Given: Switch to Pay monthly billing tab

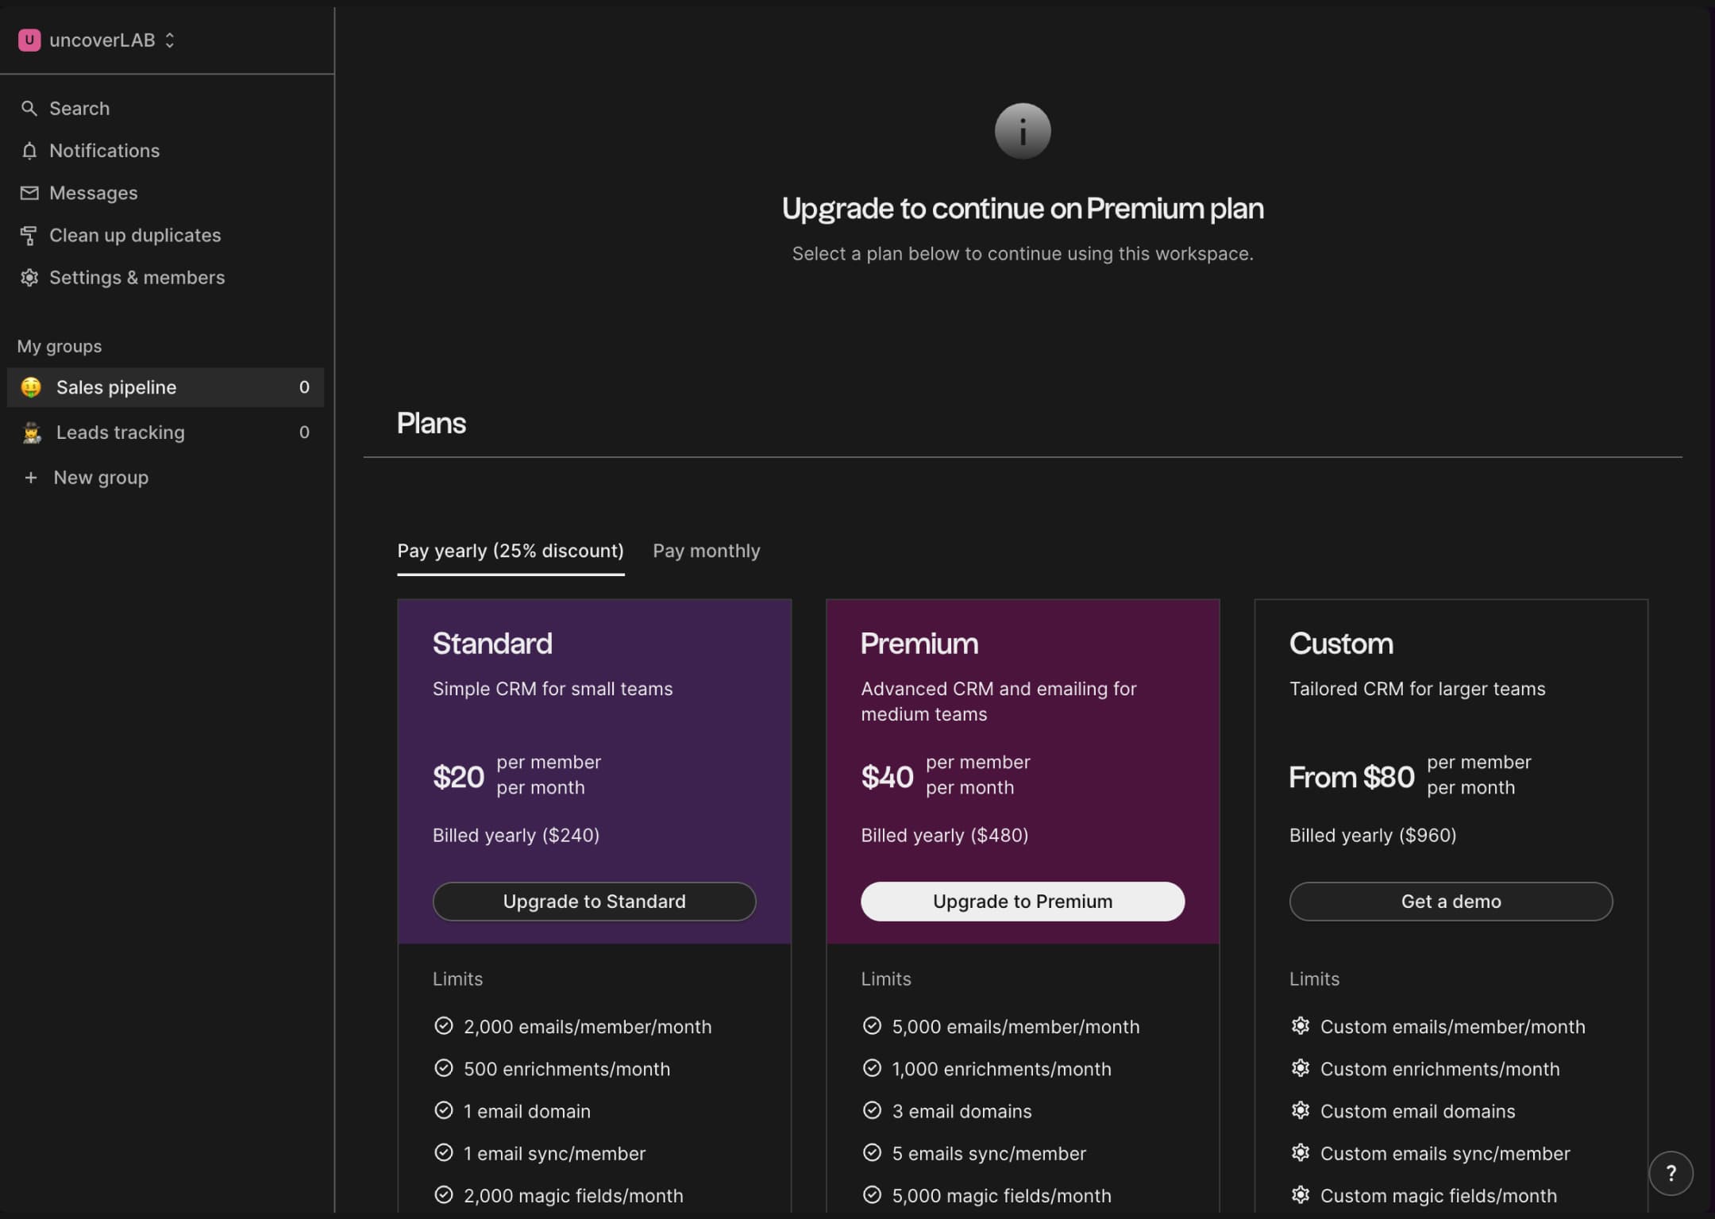Looking at the screenshot, I should [706, 552].
